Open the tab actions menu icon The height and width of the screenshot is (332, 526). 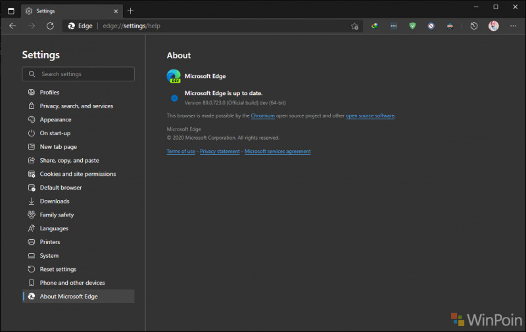[11, 11]
